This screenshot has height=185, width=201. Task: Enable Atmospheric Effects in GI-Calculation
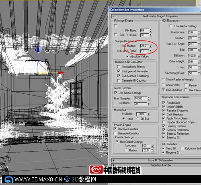[x=119, y=66]
